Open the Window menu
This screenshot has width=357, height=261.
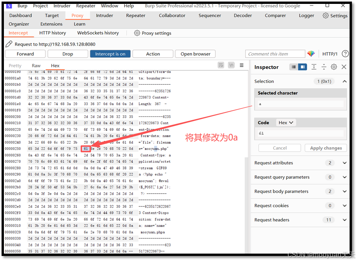click(110, 6)
